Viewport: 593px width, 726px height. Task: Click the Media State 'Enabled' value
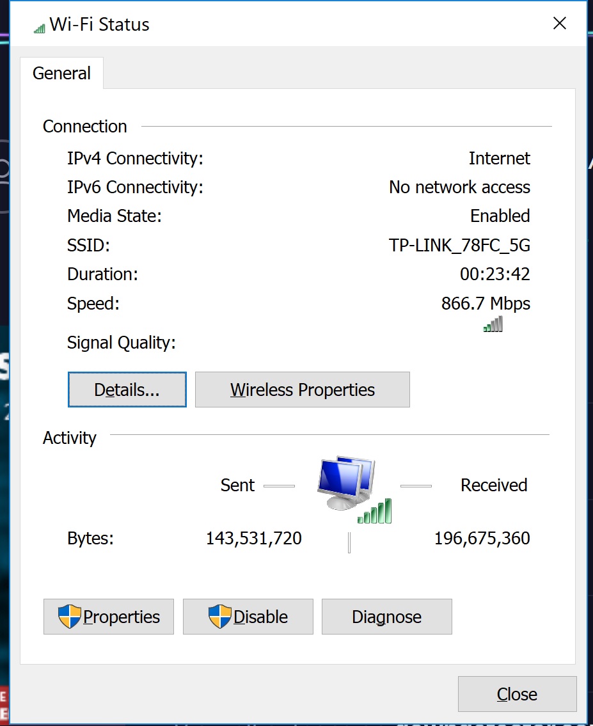tap(500, 216)
